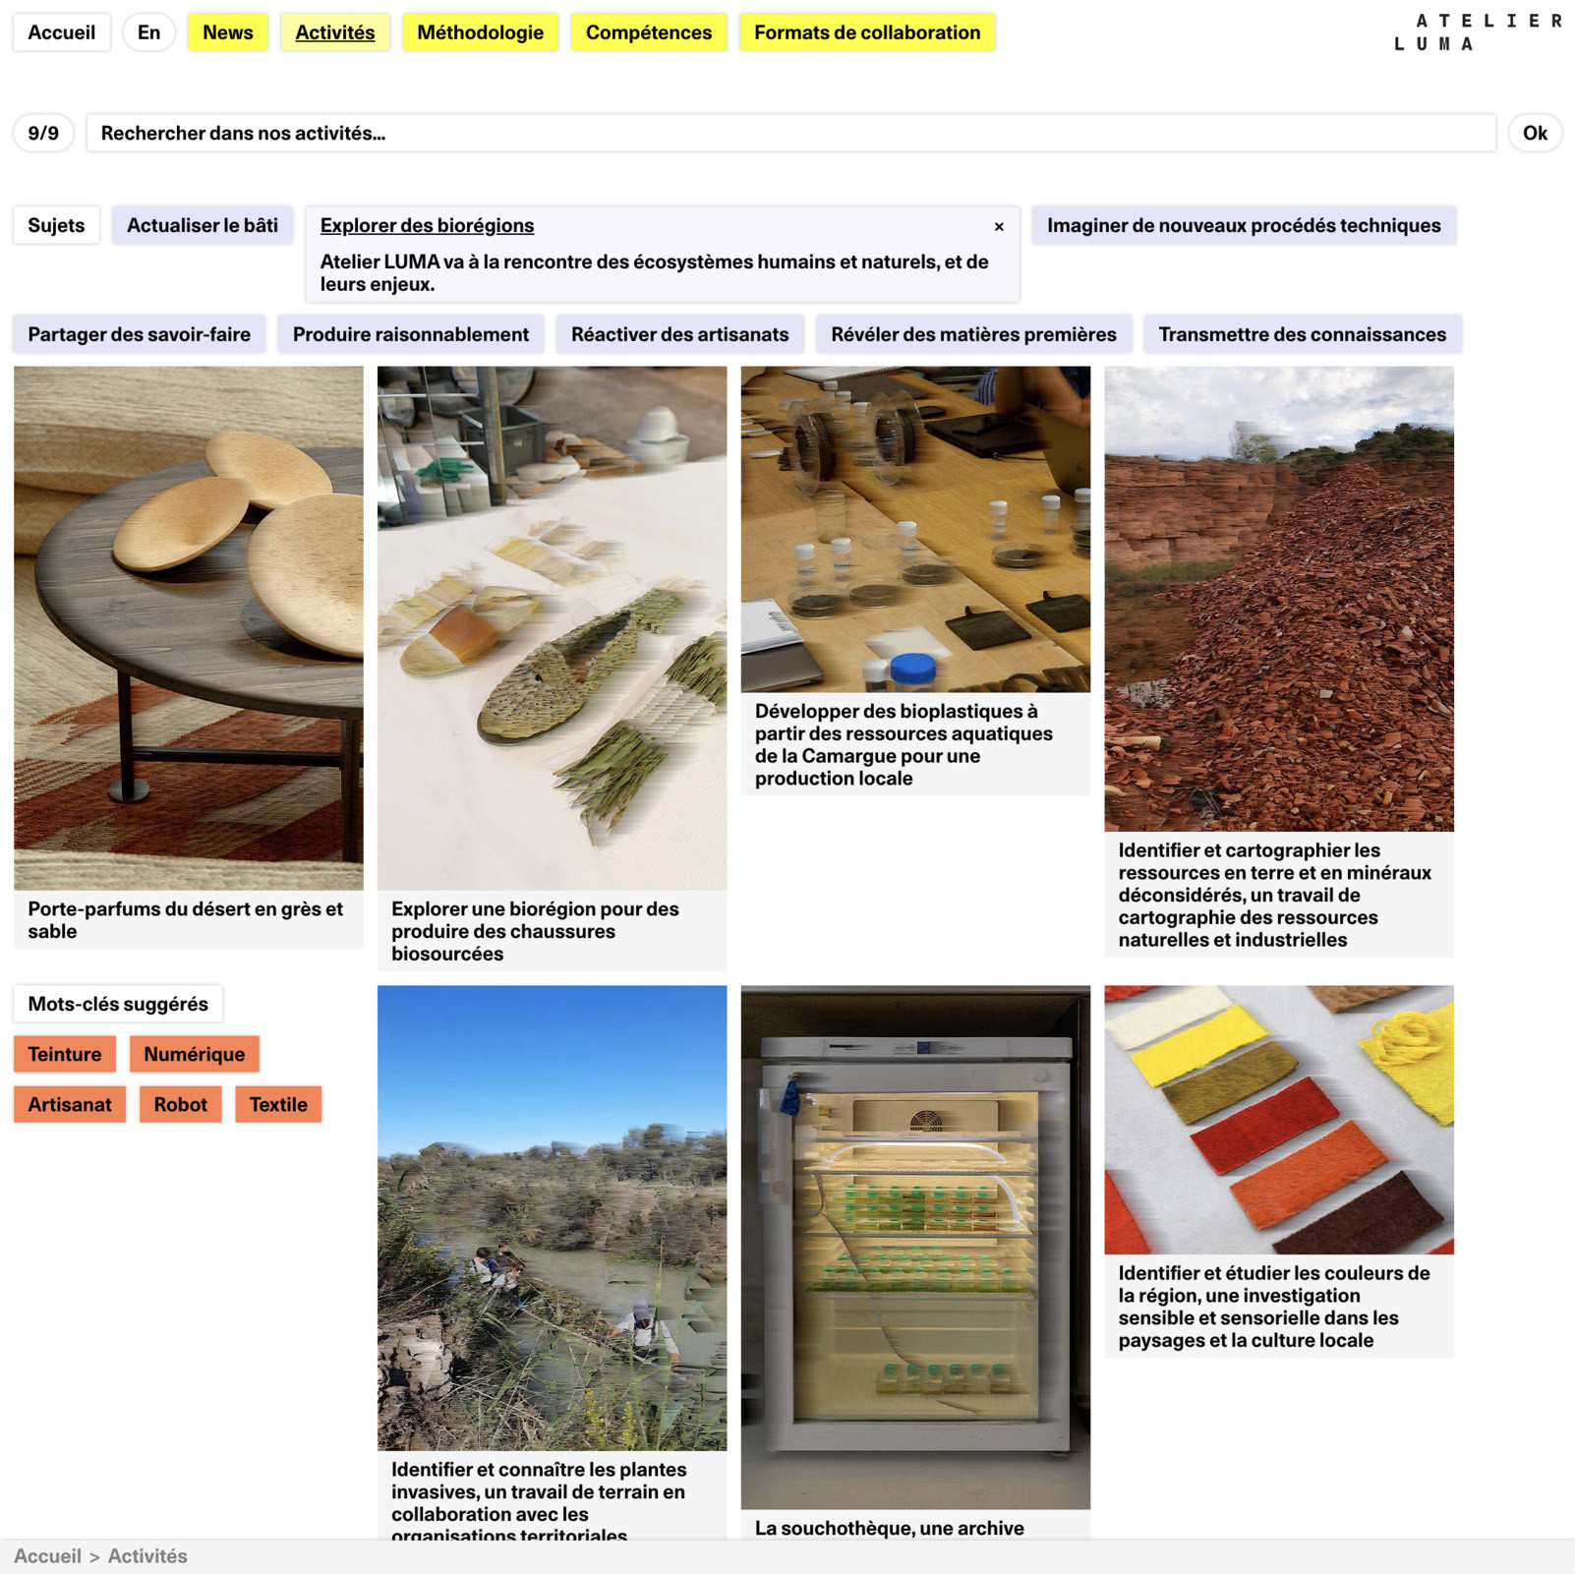Close the Explorer des biorégions description
Viewport: 1575px width, 1574px height.
(999, 227)
